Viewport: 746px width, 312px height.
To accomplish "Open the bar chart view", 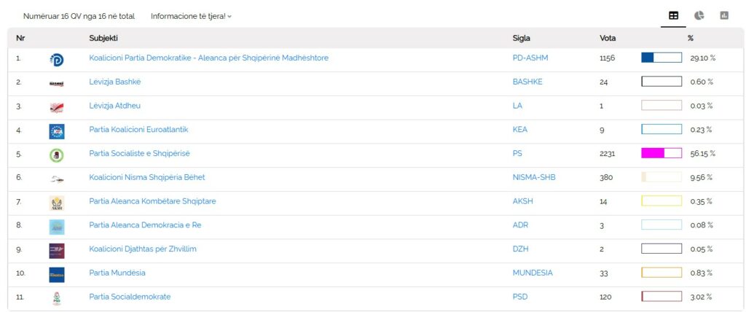I will point(724,15).
